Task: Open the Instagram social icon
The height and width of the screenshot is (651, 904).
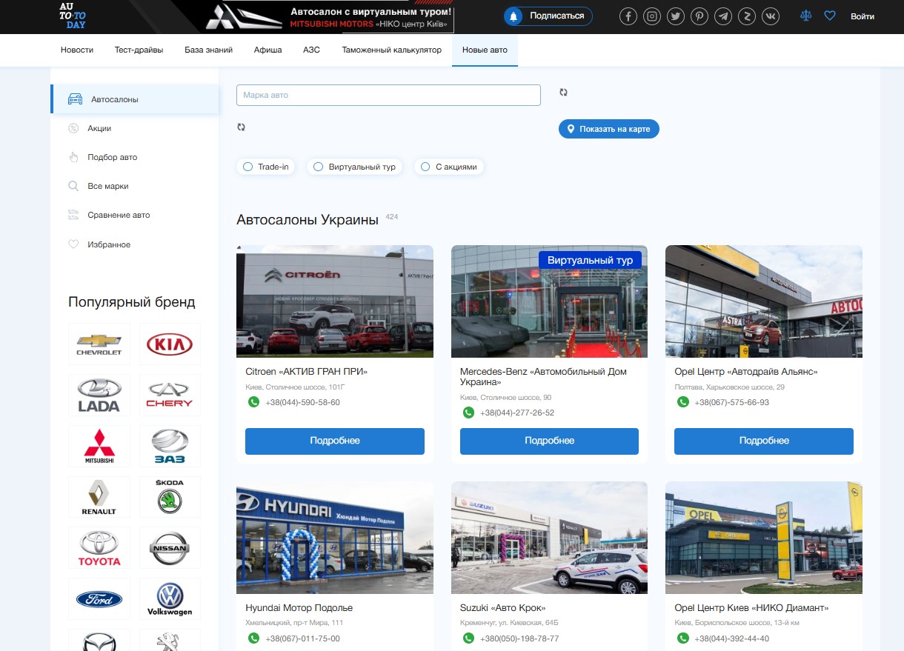Action: [x=652, y=16]
